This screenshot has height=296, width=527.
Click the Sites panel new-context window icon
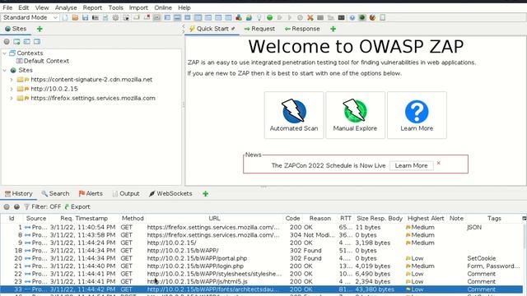[x=16, y=42]
